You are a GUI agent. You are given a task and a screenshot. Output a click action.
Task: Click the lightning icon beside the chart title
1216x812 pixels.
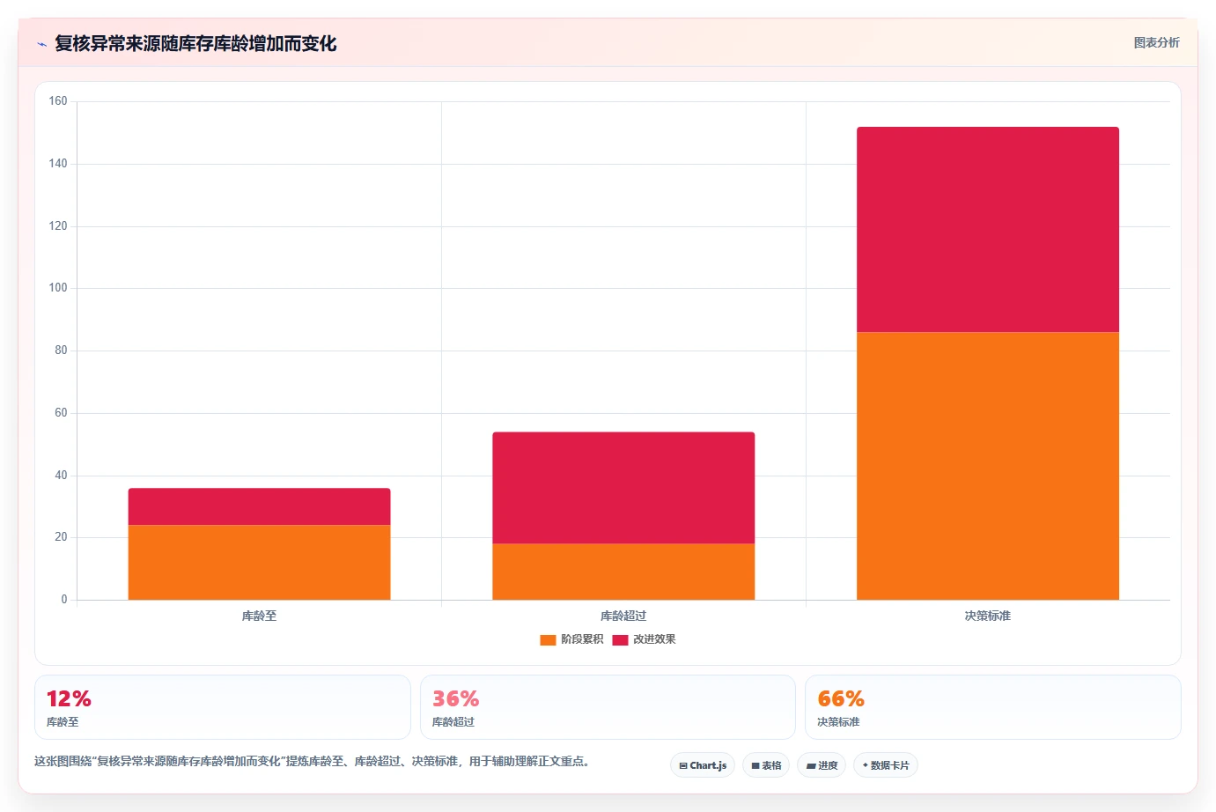pyautogui.click(x=41, y=44)
